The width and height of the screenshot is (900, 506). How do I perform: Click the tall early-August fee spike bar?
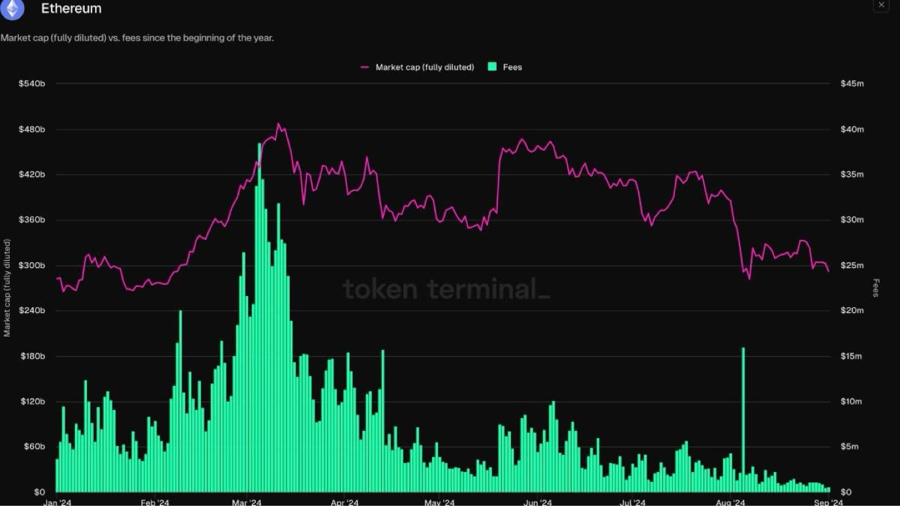(743, 420)
